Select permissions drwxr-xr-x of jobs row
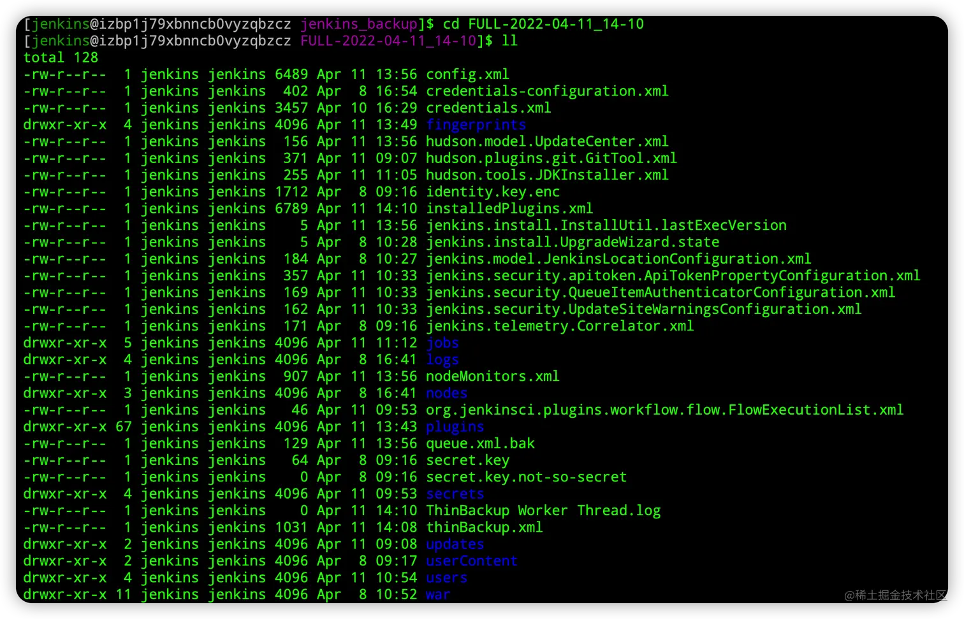Viewport: 964px width, 619px height. coord(65,343)
